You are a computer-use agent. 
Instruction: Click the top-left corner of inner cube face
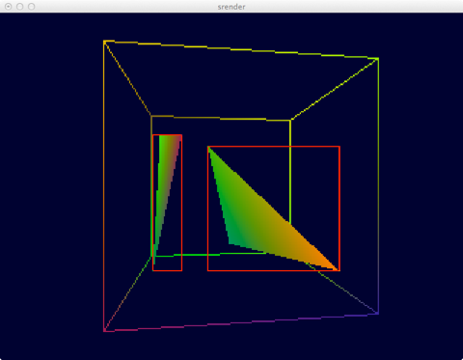[x=151, y=116]
